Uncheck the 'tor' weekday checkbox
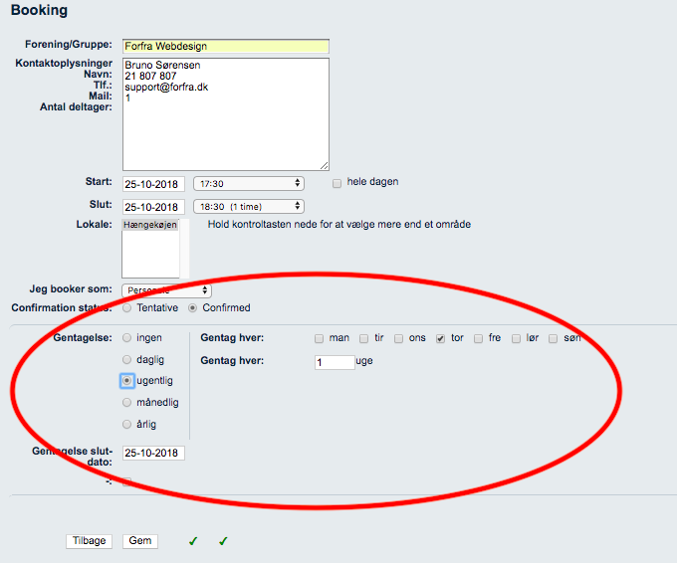 (440, 338)
